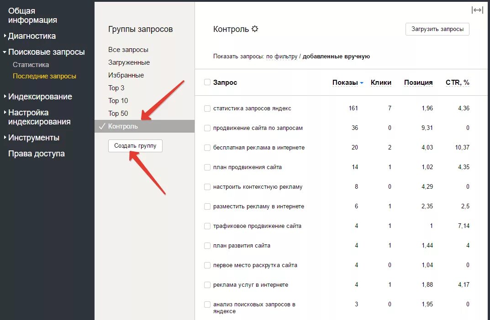The width and height of the screenshot is (490, 320).
Task: Sort table by Позиция column
Action: coord(418,83)
